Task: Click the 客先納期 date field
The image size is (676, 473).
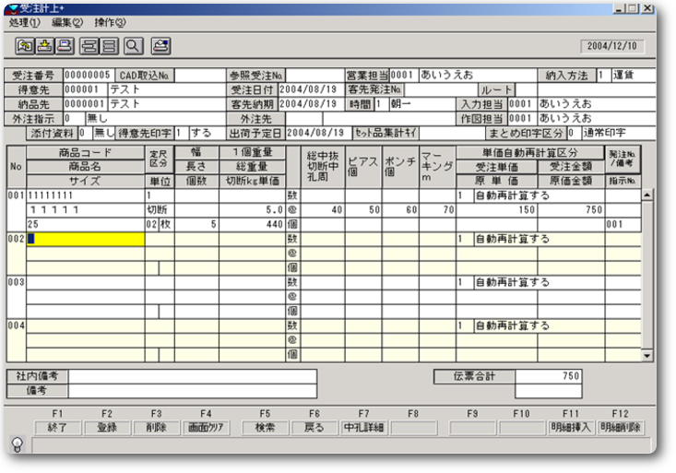Action: (x=311, y=104)
